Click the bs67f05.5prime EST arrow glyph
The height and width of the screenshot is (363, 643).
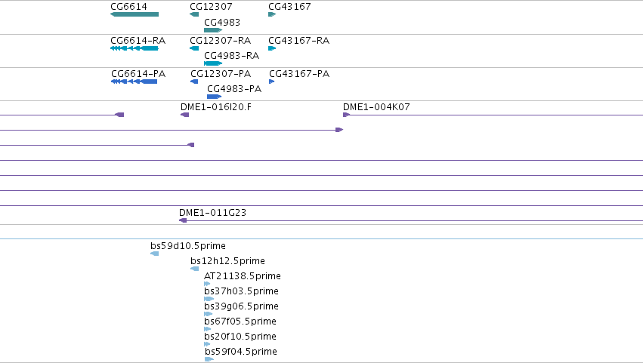click(208, 329)
